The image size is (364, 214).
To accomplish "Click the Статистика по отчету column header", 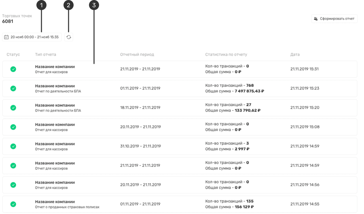I will (226, 54).
